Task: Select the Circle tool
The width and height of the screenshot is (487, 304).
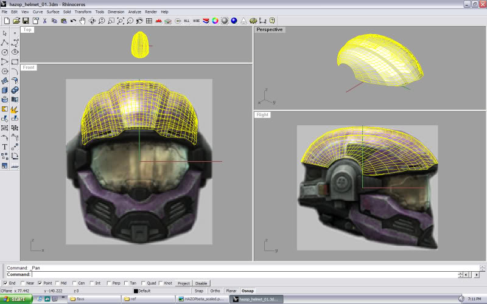Action: tap(5, 52)
